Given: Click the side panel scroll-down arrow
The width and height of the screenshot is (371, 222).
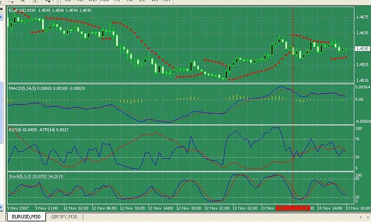Looking at the screenshot, I should 1,207.
